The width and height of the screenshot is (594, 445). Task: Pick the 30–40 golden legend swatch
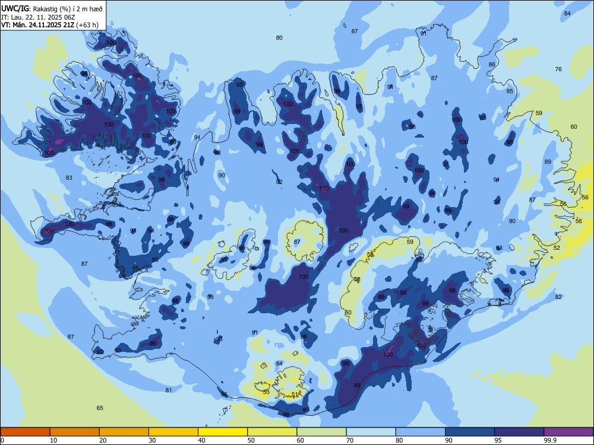click(x=173, y=432)
